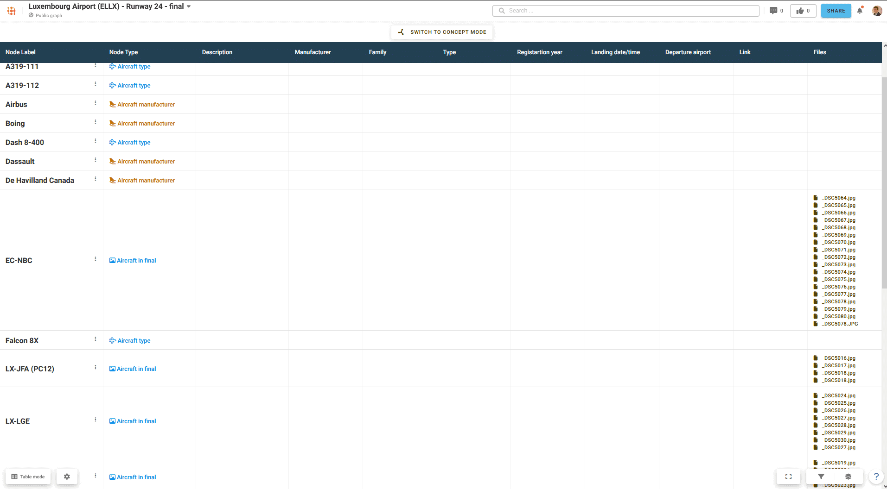887x489 pixels.
Task: Sort by Node Label column header
Action: [x=20, y=52]
